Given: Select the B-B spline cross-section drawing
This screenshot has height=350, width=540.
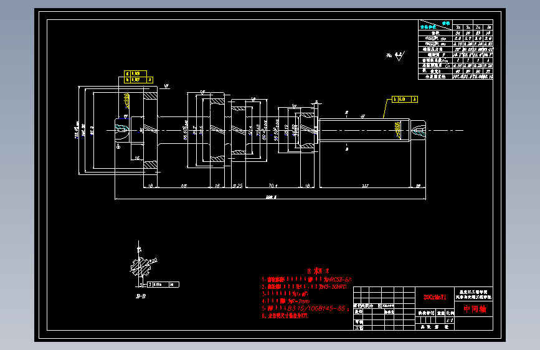Looking at the screenshot, I should (x=141, y=267).
